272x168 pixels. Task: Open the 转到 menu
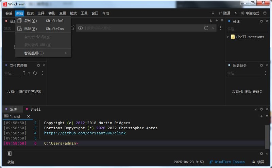[52, 13]
